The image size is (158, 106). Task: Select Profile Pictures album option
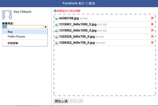[16, 36]
